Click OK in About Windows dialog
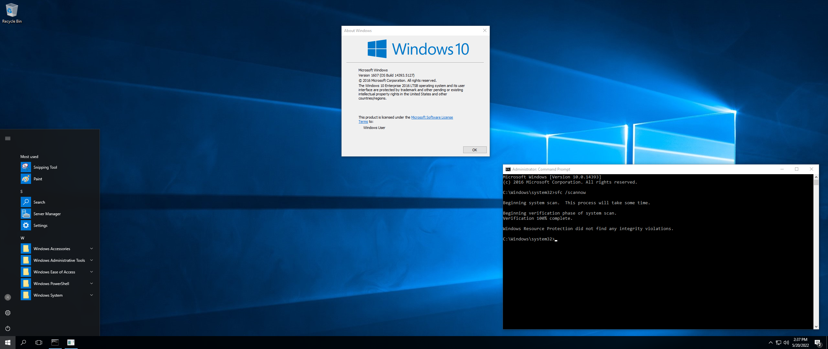The image size is (828, 349). (474, 150)
